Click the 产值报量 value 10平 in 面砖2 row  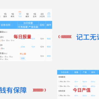pyautogui.click(x=33, y=39)
